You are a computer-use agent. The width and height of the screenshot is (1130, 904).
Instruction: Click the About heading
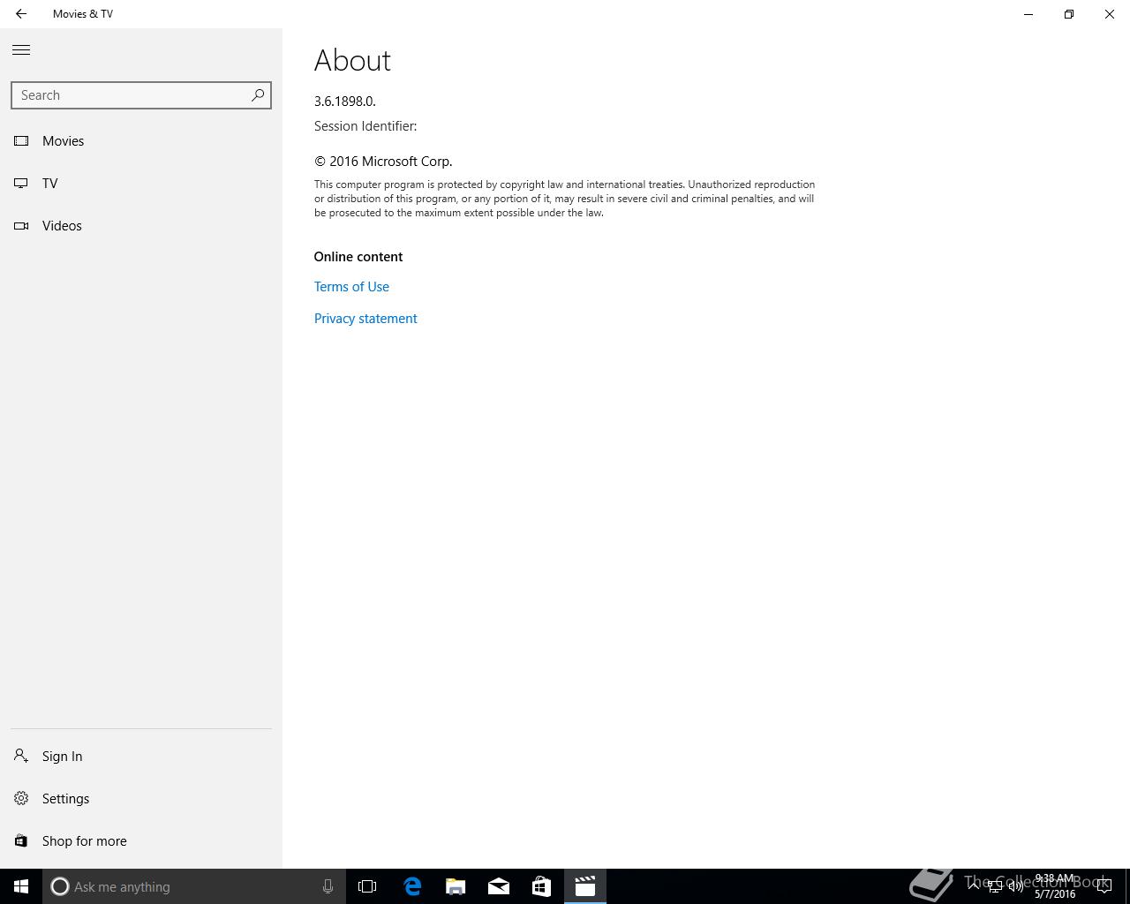point(352,60)
